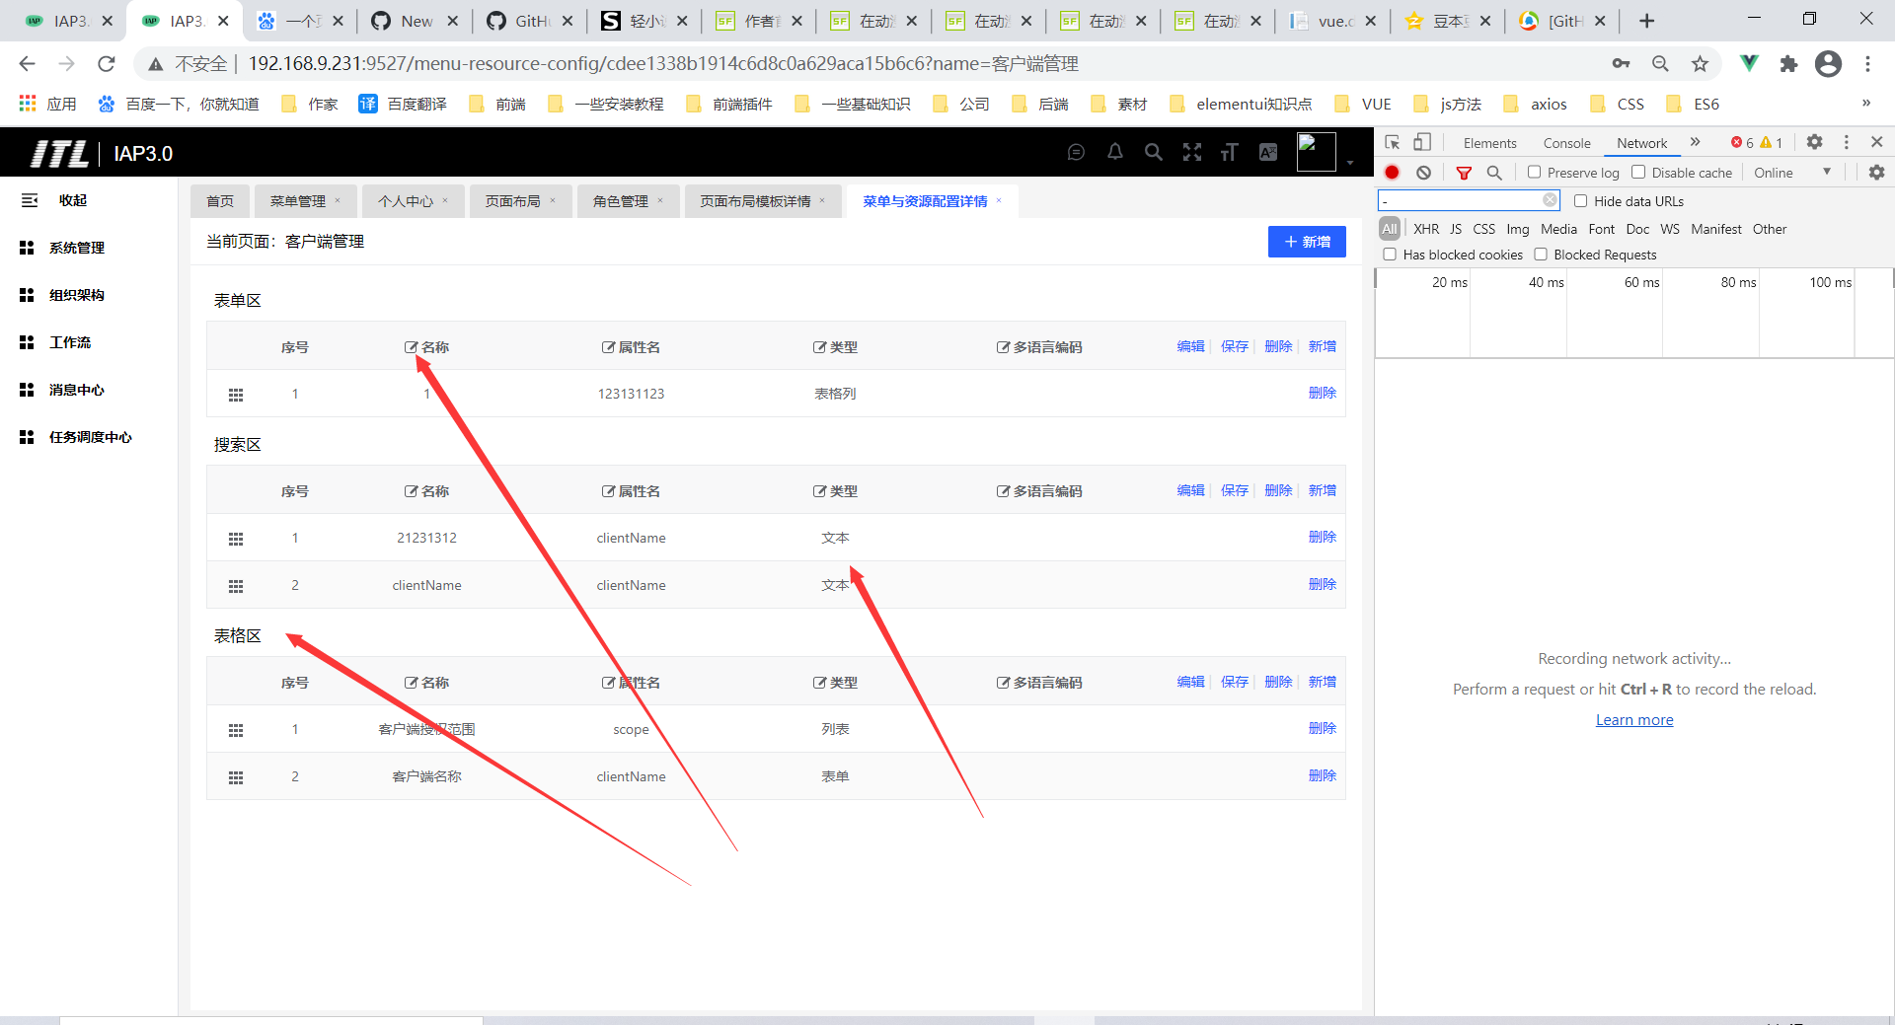Stop network recording via the red record button
1895x1025 pixels.
click(1392, 173)
